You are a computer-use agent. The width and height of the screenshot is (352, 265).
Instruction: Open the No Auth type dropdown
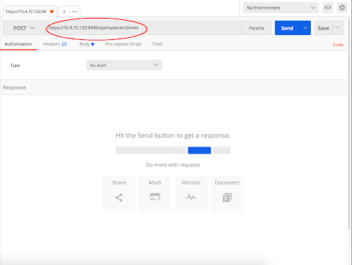(x=124, y=65)
